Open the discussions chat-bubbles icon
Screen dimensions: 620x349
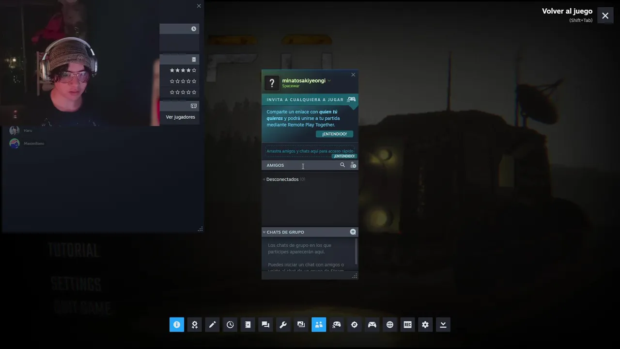tap(265, 325)
